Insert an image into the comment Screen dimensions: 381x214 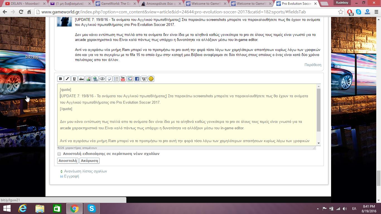pyautogui.click(x=88, y=79)
